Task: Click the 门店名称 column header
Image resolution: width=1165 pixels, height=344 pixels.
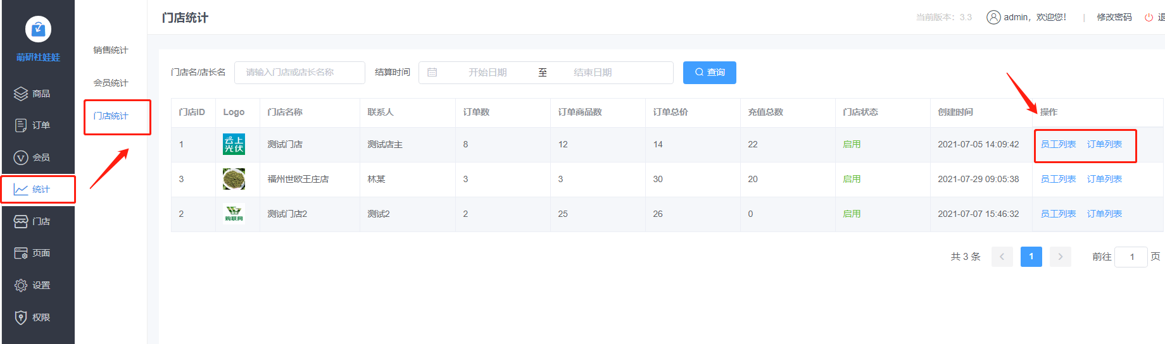Action: [285, 112]
